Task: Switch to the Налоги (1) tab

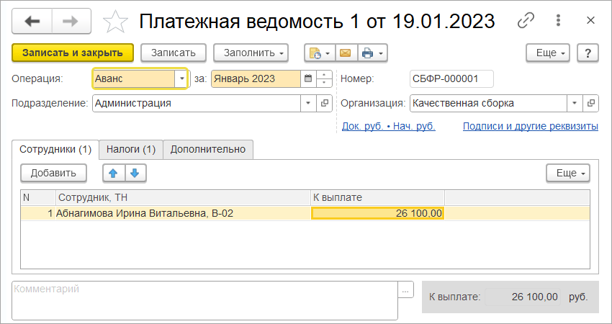Action: pyautogui.click(x=131, y=150)
